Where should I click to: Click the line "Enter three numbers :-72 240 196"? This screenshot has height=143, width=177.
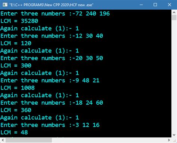pos(55,13)
